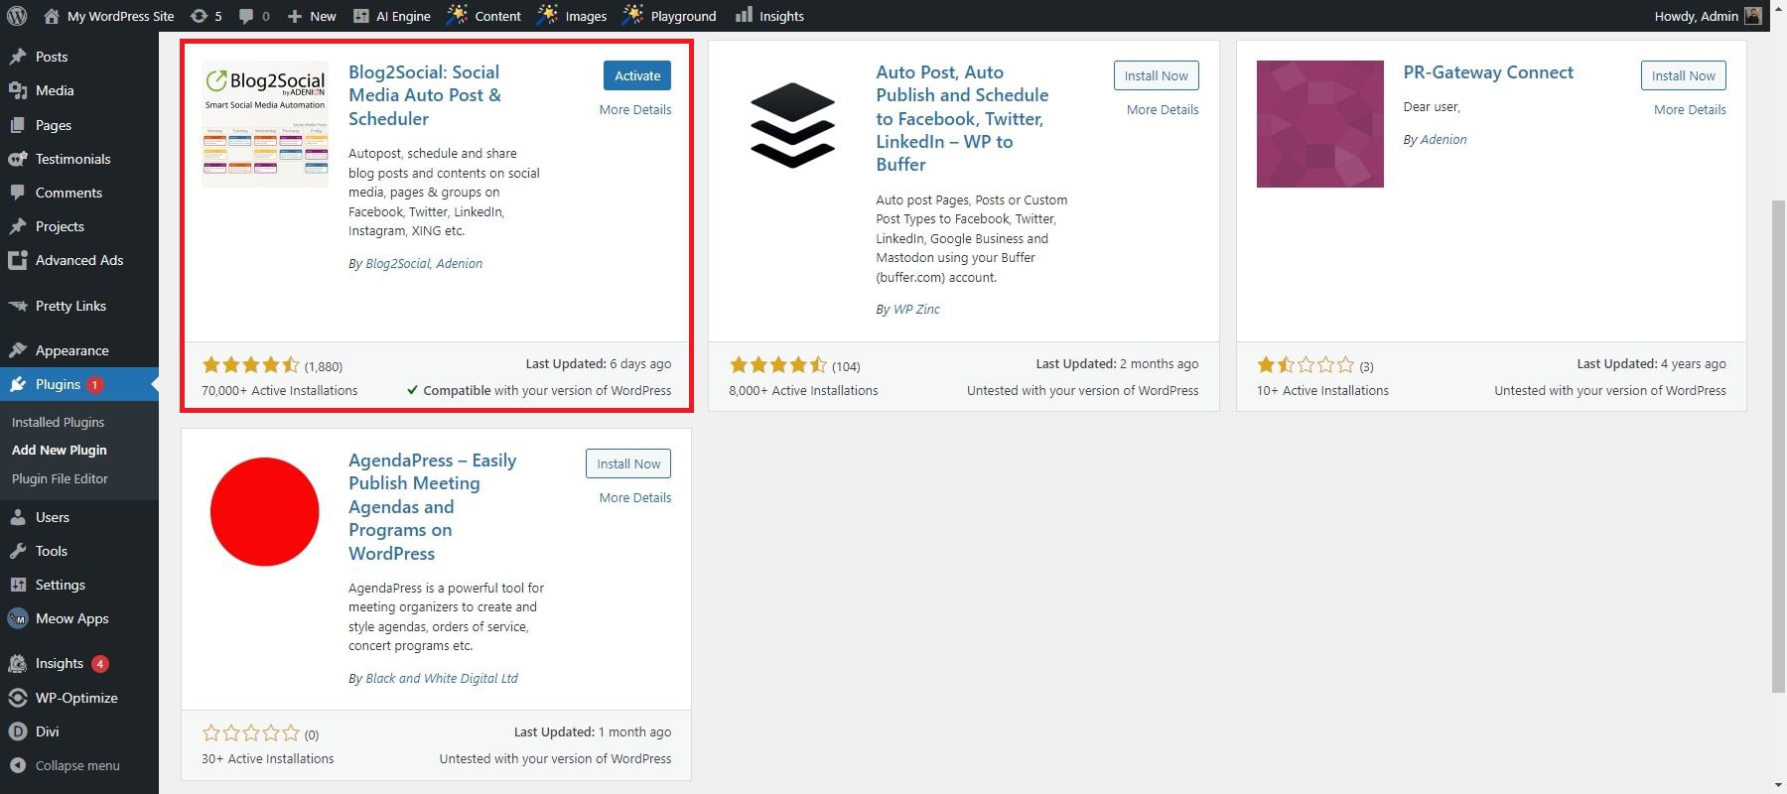Open More Details for AgendaPress
The height and width of the screenshot is (794, 1787).
[x=635, y=497]
